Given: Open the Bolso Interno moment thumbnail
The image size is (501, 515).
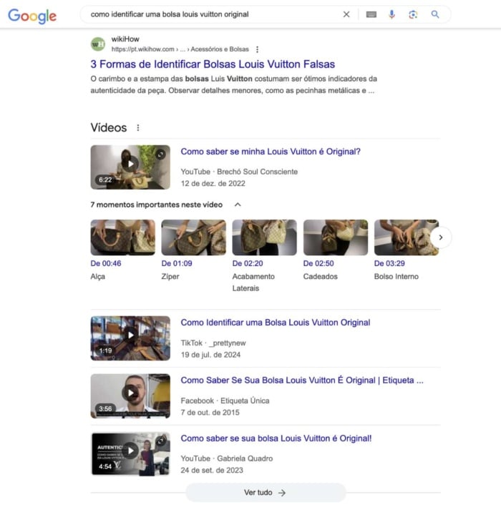Looking at the screenshot, I should (x=407, y=237).
